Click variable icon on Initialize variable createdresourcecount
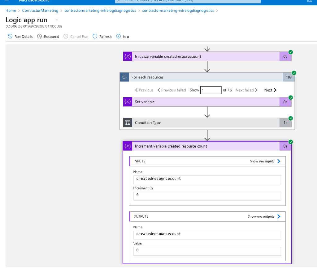 point(128,56)
